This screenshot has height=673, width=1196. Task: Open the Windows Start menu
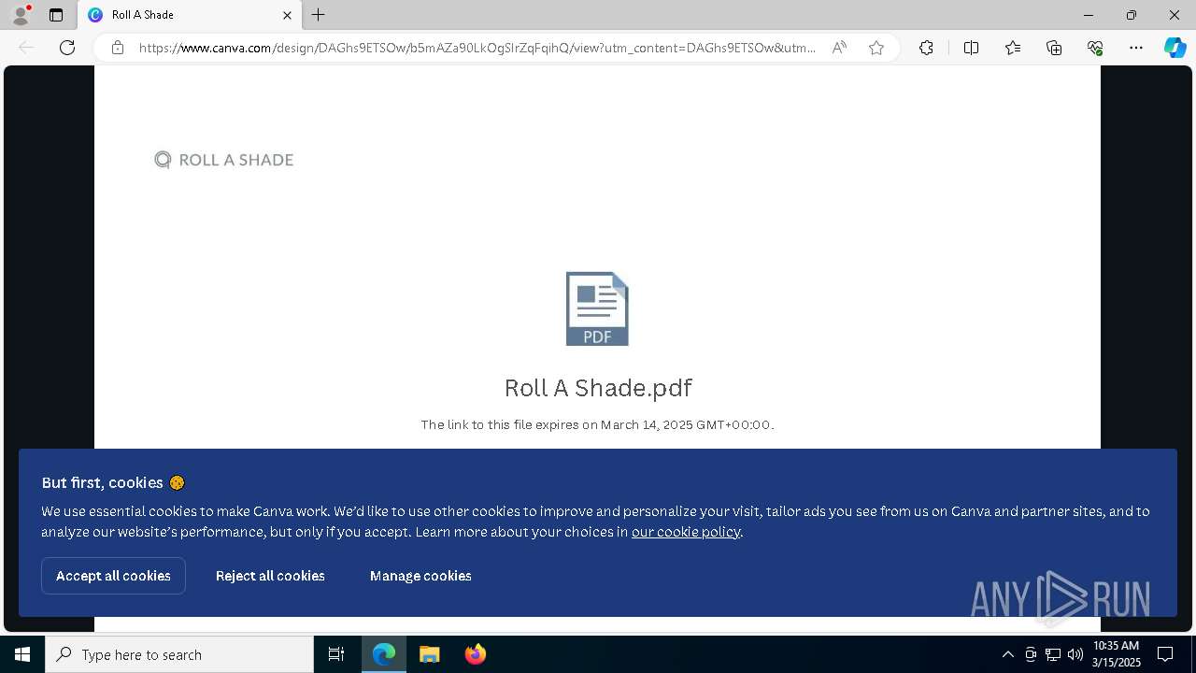[x=22, y=654]
